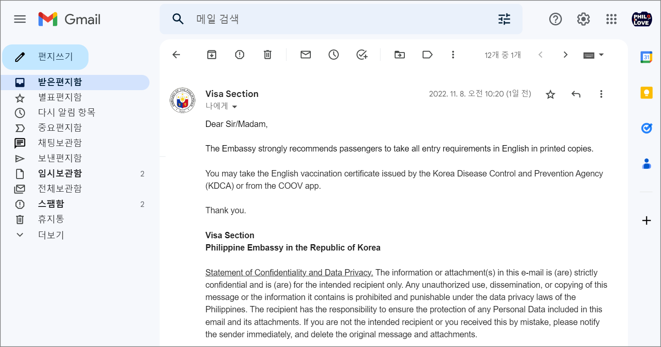Archive this email
Screen dimensions: 661x347
[x=212, y=55]
